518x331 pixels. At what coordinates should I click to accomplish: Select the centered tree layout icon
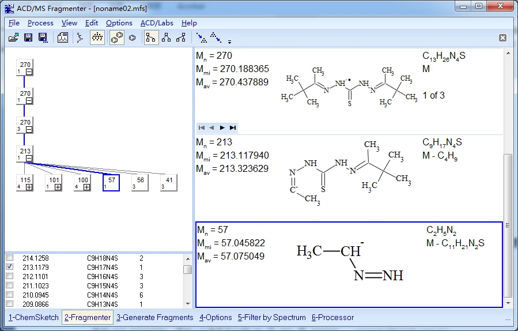click(x=166, y=37)
